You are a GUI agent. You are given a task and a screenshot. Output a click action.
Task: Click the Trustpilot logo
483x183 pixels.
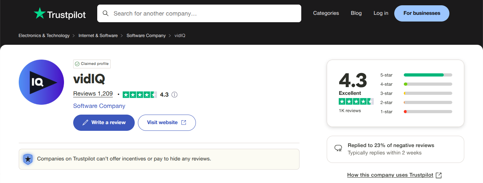coord(60,14)
